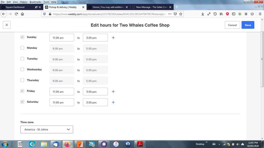Open Friday closing time 3:00 pm field
The image size is (264, 148).
[x=95, y=92]
